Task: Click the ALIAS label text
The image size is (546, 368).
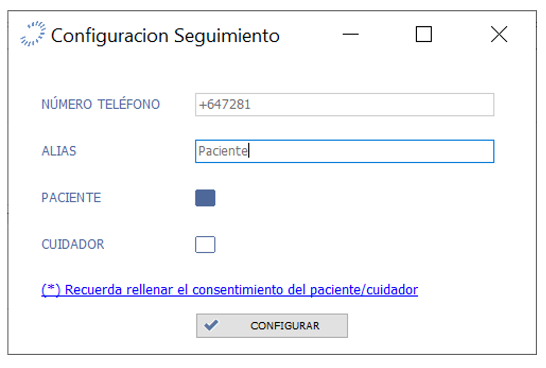Action: [59, 151]
